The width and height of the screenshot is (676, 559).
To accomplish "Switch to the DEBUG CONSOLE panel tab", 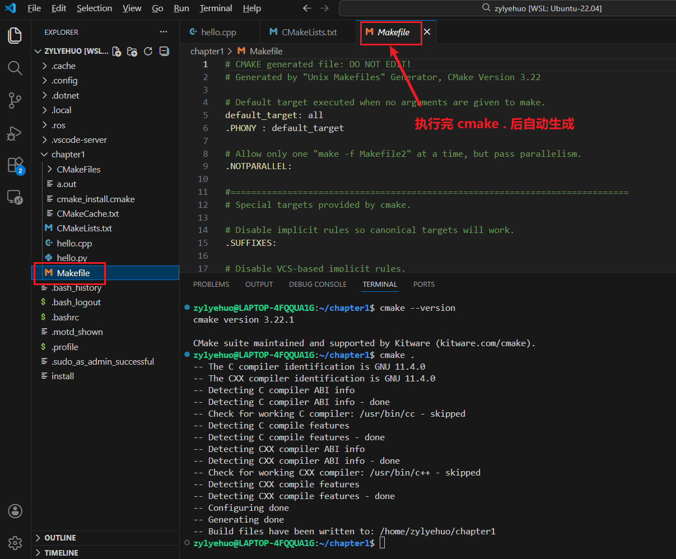I will (318, 285).
